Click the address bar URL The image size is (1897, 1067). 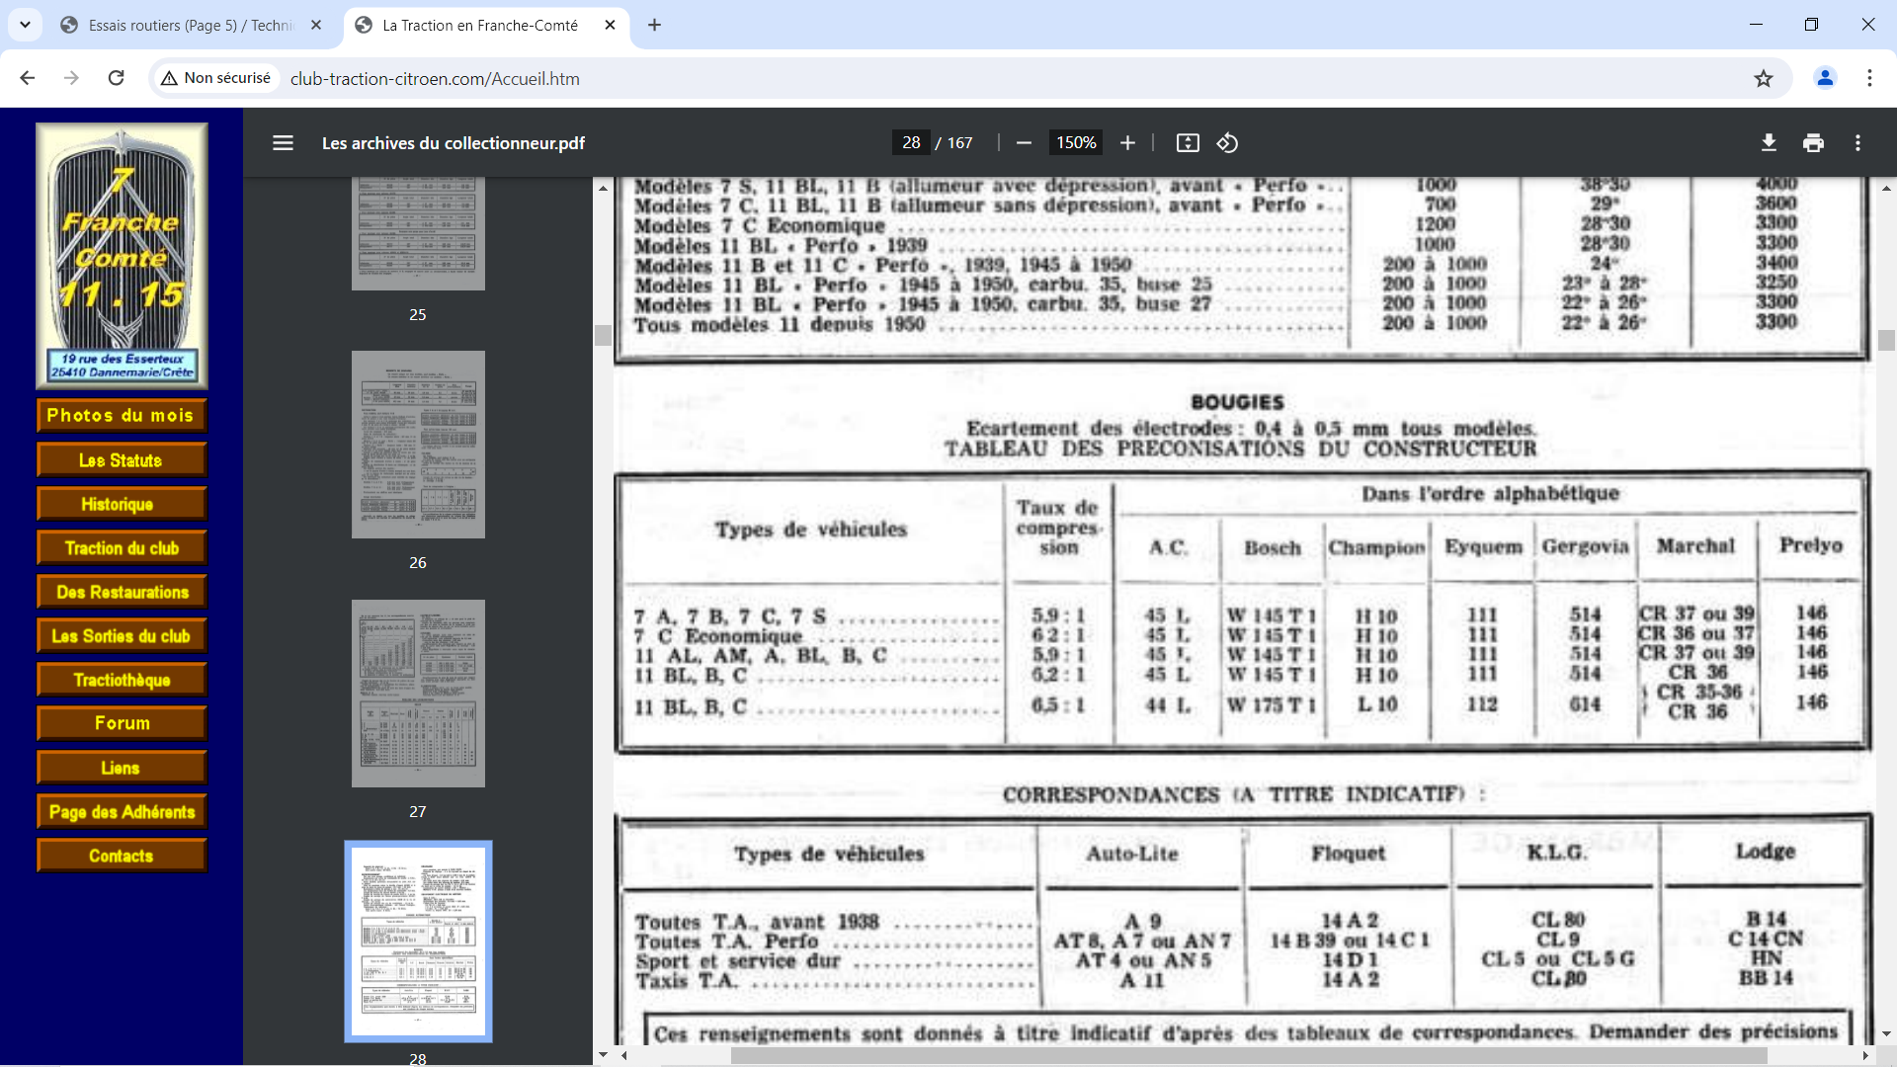pos(435,78)
